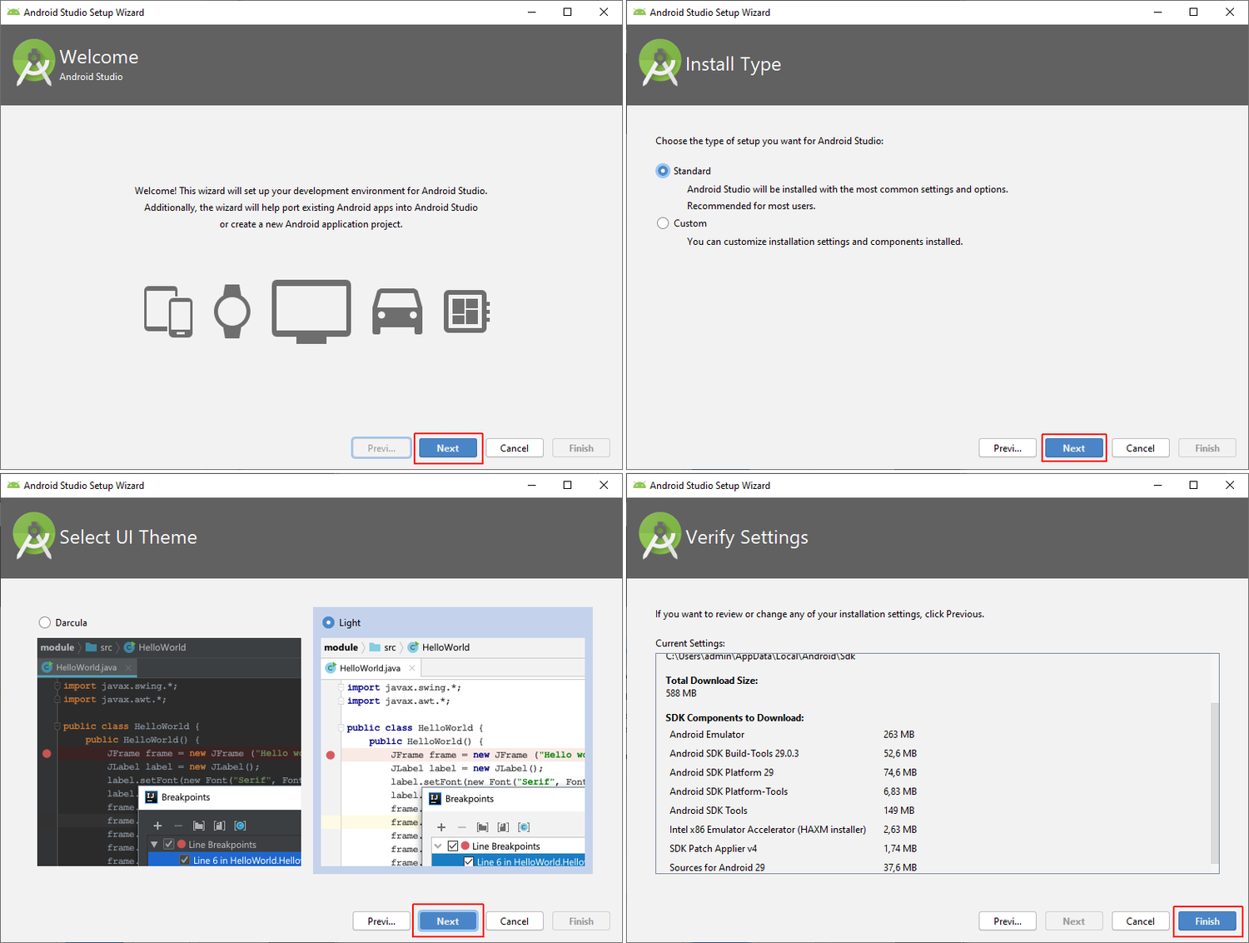The width and height of the screenshot is (1249, 943).
Task: Cancel the wizard from the Select UI Theme window
Action: tap(515, 921)
